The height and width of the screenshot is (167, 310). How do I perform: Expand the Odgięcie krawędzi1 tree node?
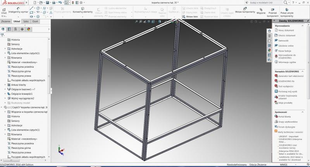[x=5, y=94]
